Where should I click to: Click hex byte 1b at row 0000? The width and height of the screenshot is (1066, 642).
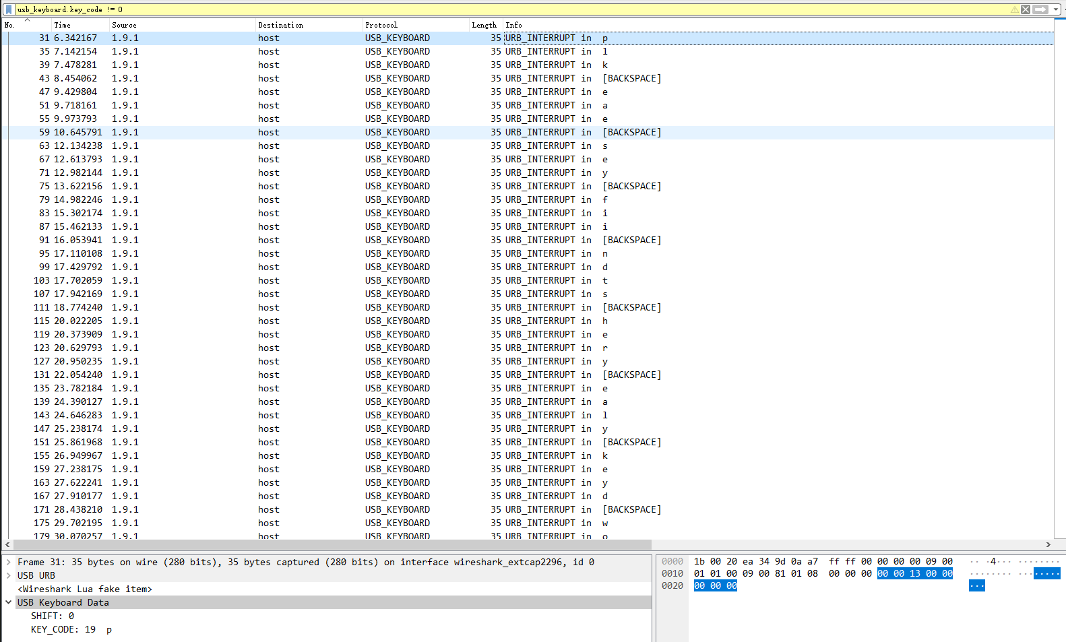coord(699,561)
